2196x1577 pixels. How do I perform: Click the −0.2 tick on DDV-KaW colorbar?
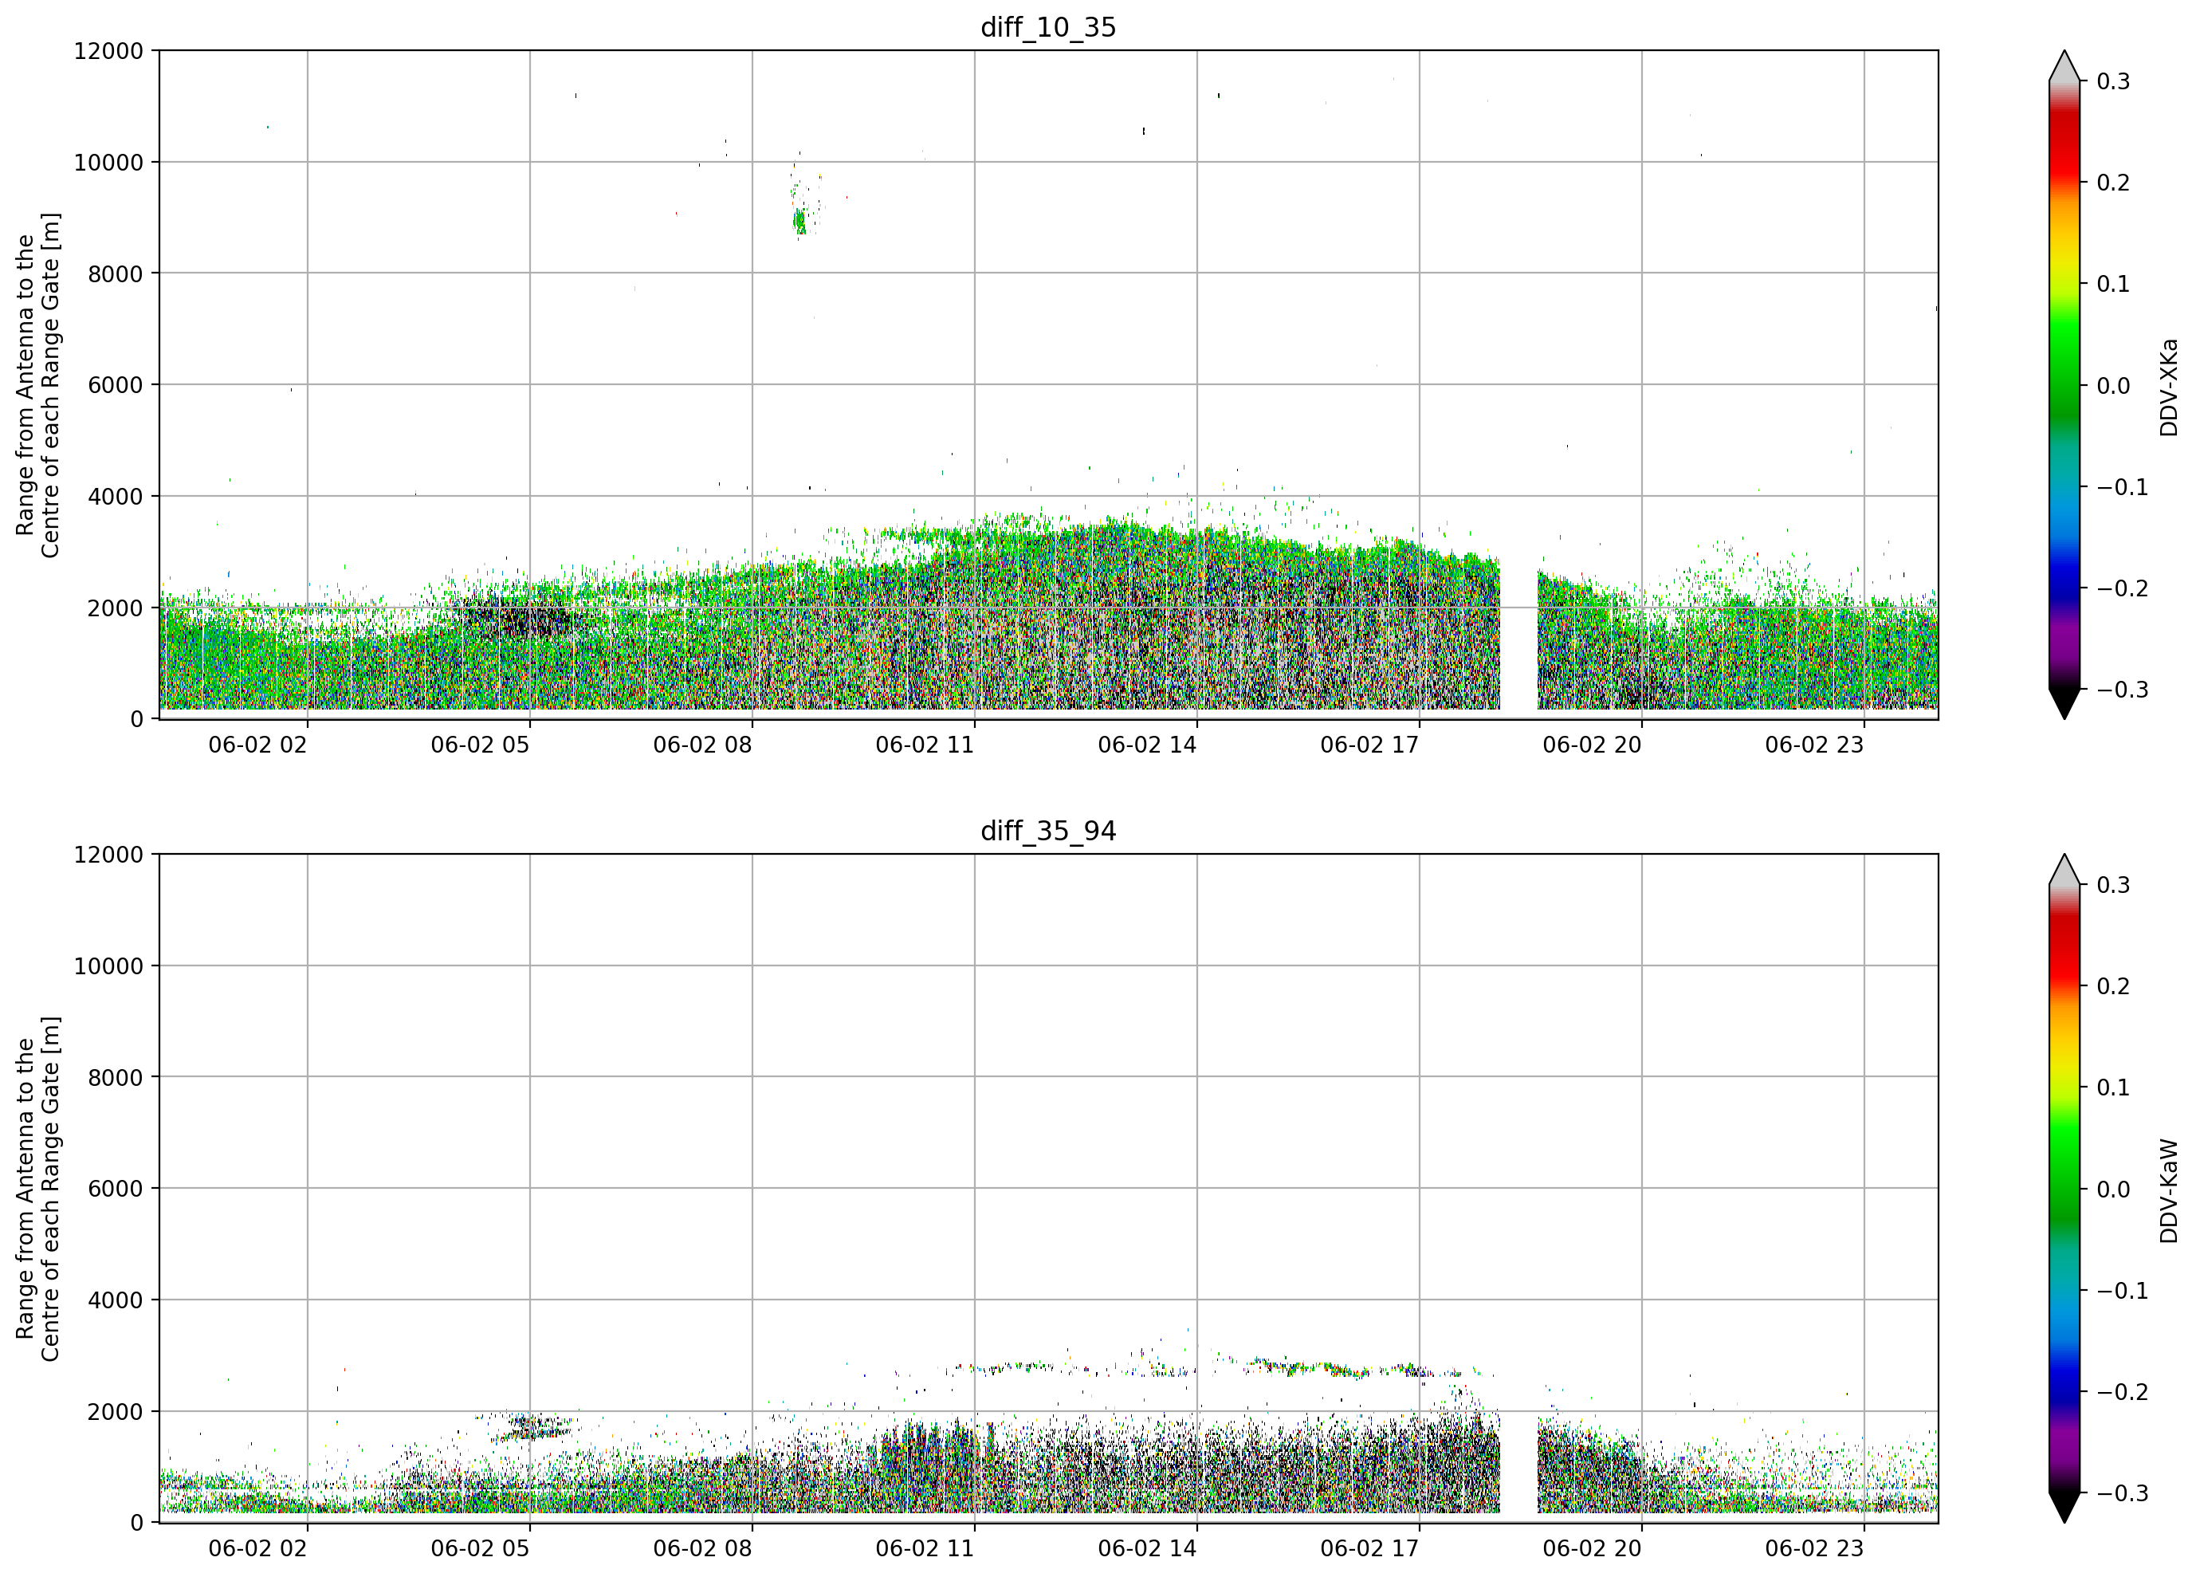(2123, 1392)
